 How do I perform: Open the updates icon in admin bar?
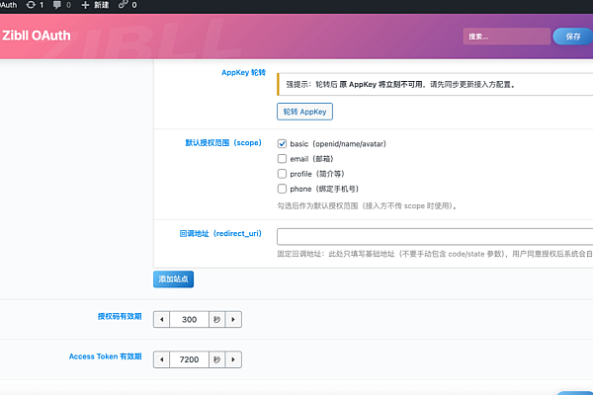pyautogui.click(x=35, y=5)
